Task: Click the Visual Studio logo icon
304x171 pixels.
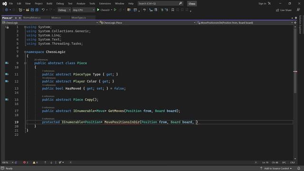Action: [x=4, y=3]
